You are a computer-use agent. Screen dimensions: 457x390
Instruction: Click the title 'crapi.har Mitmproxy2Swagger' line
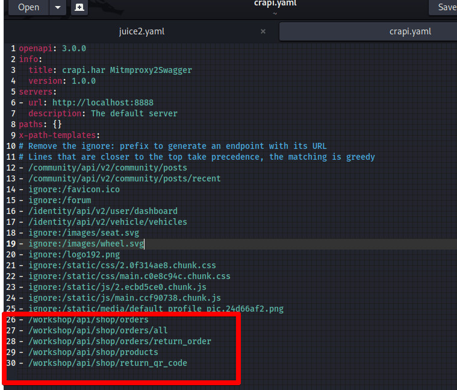tap(110, 70)
